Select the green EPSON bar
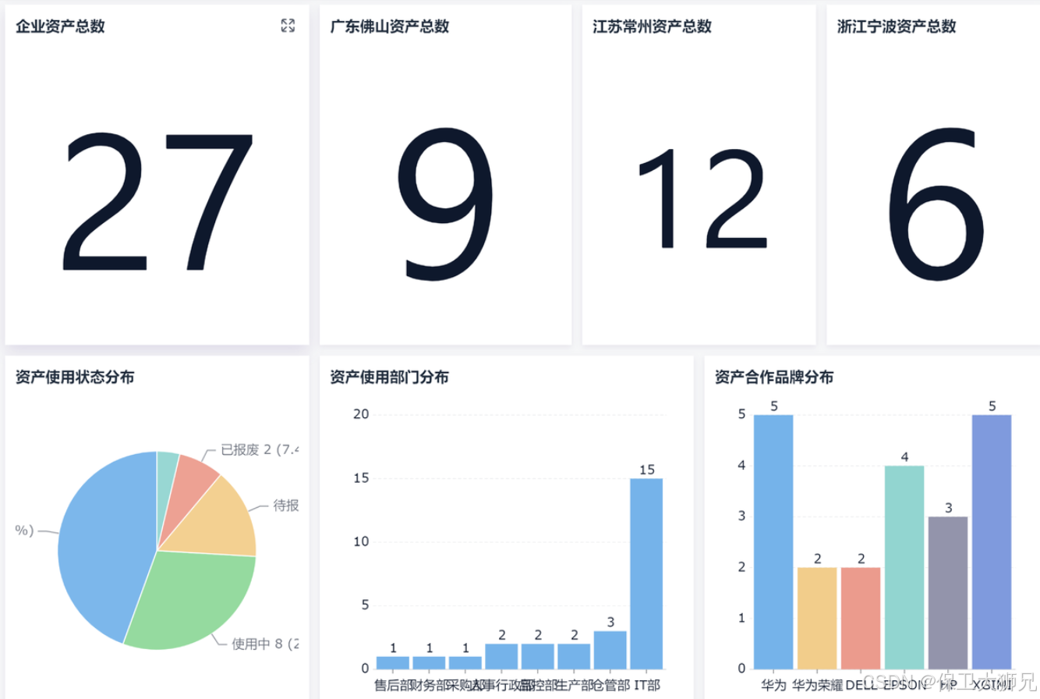1040x699 pixels. (903, 566)
